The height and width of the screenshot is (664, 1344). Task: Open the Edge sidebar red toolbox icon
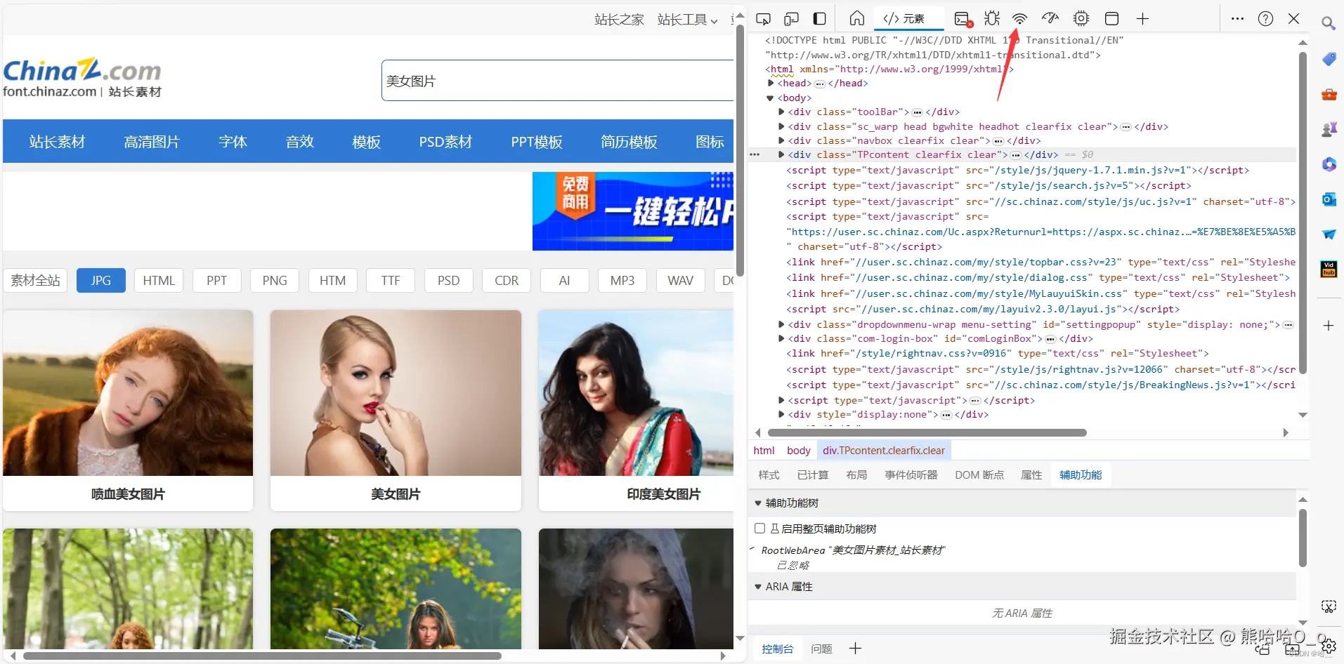coord(1329,94)
